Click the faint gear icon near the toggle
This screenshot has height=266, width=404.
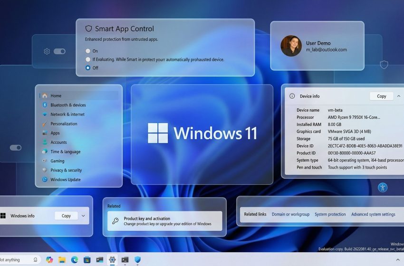point(47,51)
